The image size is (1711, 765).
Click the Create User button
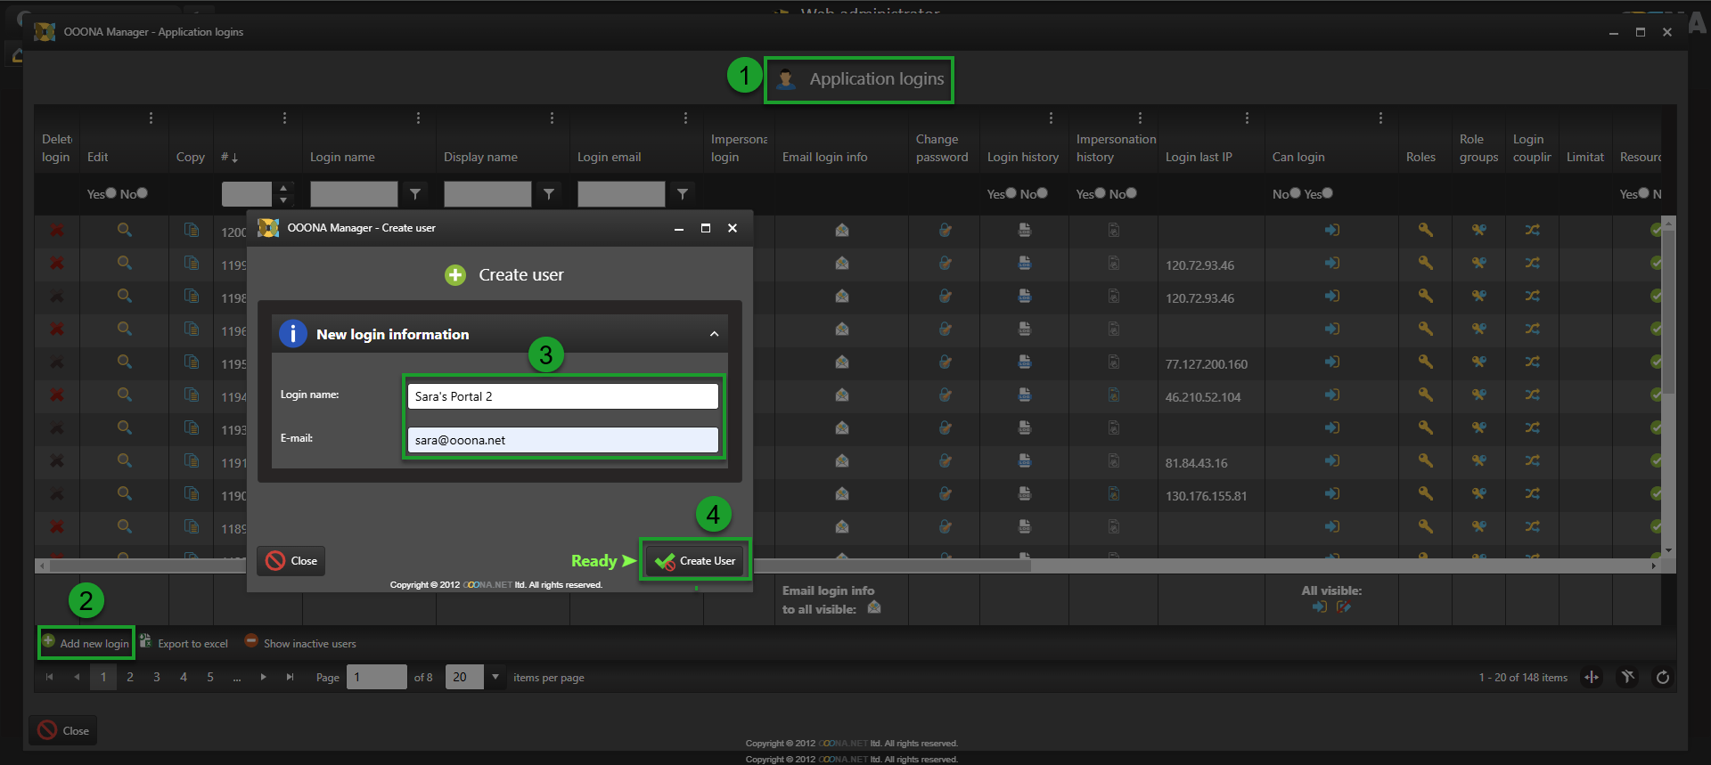695,561
